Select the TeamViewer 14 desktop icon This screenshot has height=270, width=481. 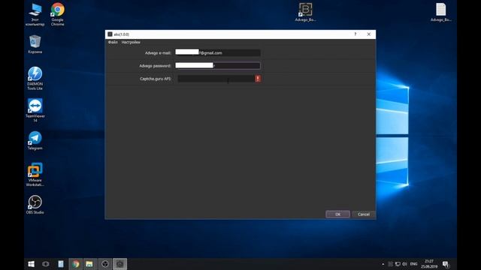click(x=35, y=110)
